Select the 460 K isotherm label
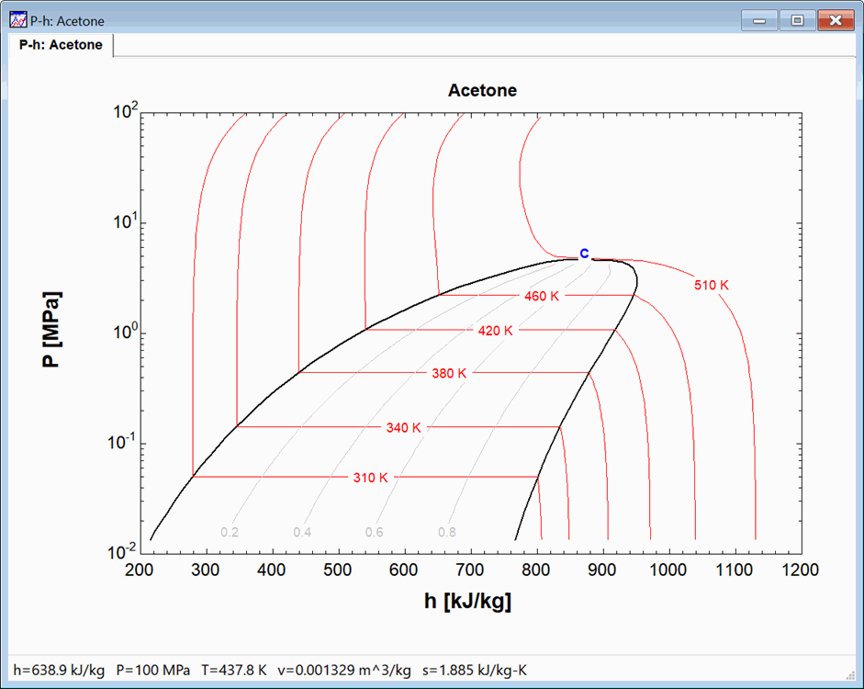864x689 pixels. coord(541,297)
